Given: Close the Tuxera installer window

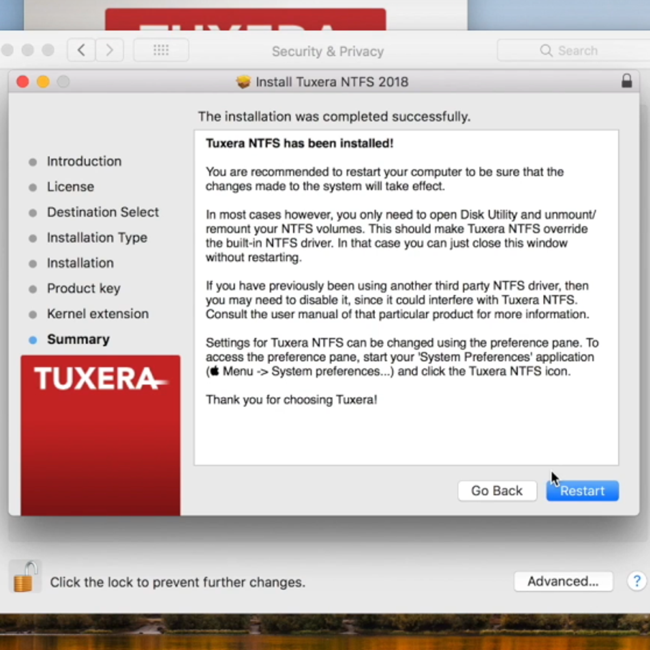Looking at the screenshot, I should pos(23,82).
